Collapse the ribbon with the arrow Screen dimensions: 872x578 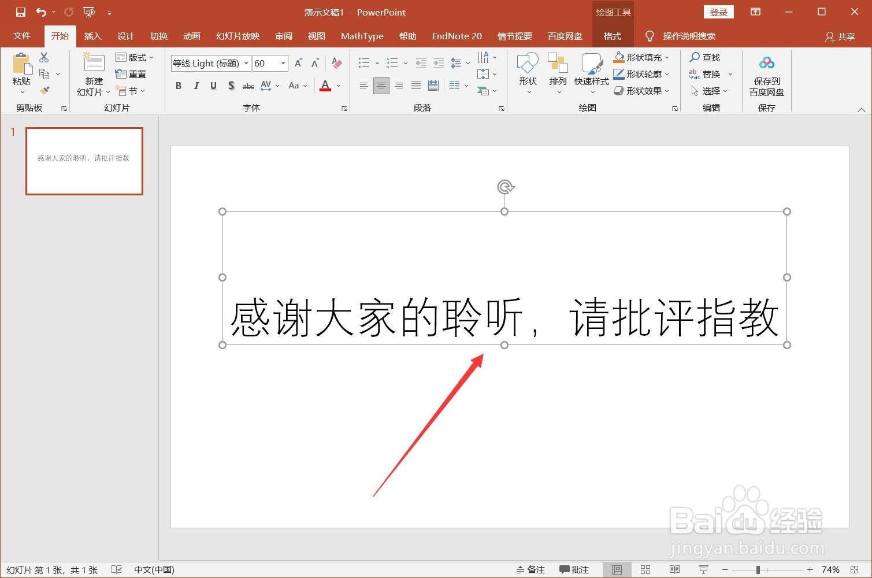pos(861,109)
